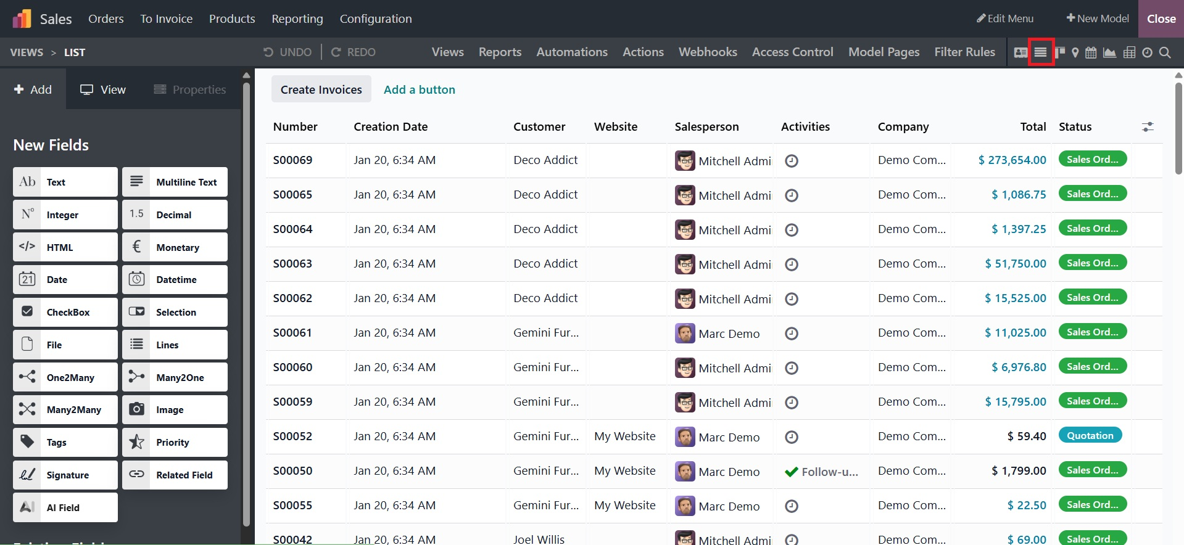Open the Kanban view editor icon
The height and width of the screenshot is (545, 1184).
click(1060, 52)
